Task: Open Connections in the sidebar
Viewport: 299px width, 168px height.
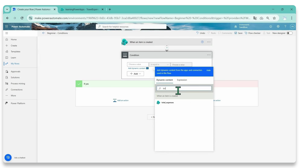Action: pyautogui.click(x=17, y=90)
